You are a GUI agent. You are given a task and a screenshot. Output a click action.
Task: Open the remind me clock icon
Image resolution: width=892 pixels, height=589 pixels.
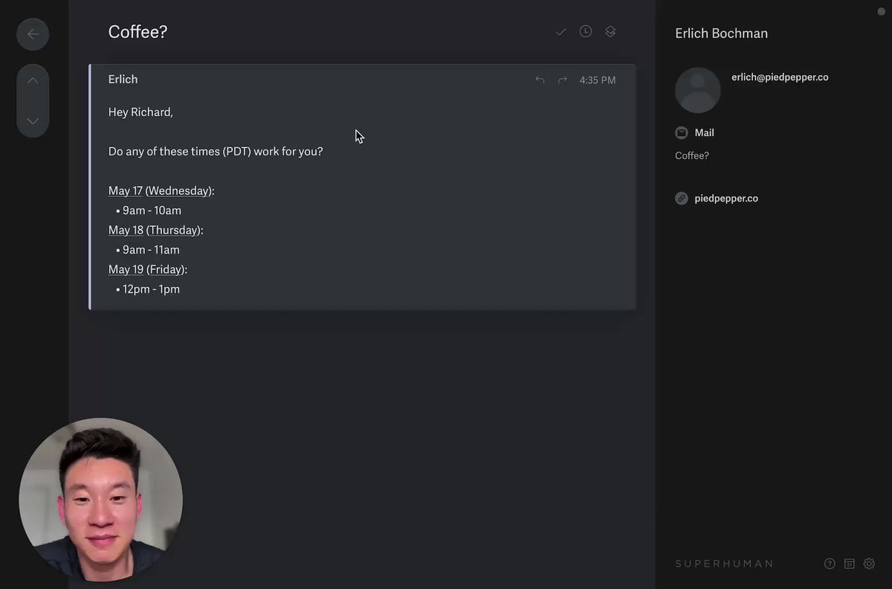[586, 31]
